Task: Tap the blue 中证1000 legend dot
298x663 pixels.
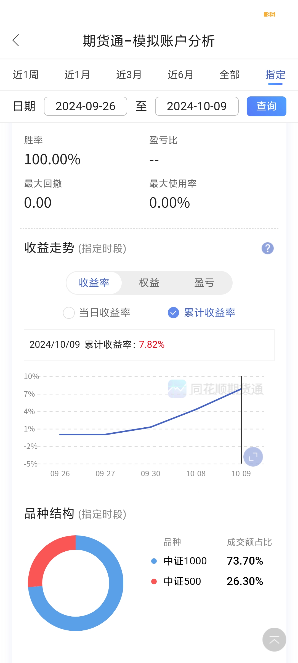Action: tap(154, 561)
